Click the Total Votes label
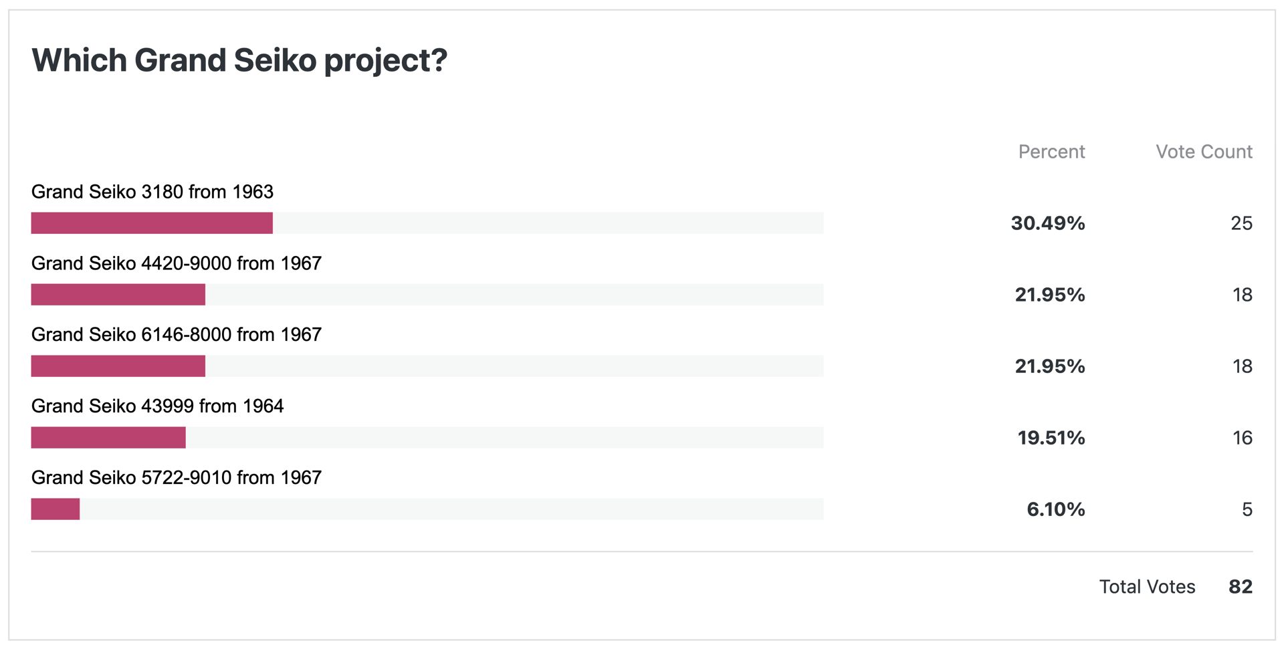Screen dimensions: 1284x649 point(1148,587)
